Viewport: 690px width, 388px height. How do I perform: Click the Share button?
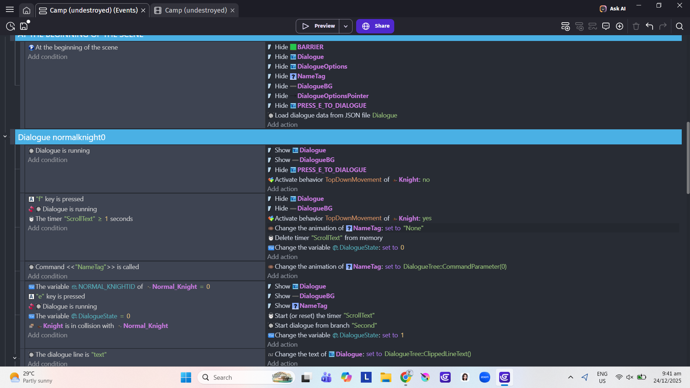pos(375,26)
